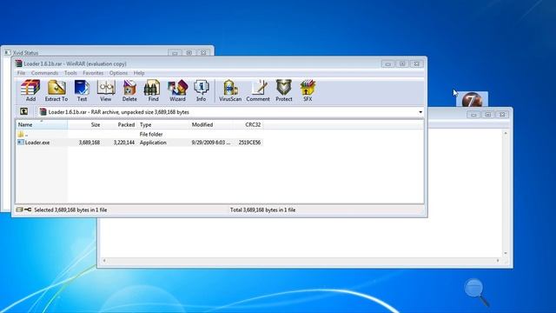Sort by the Packed column
The width and height of the screenshot is (556, 313).
tap(119, 124)
